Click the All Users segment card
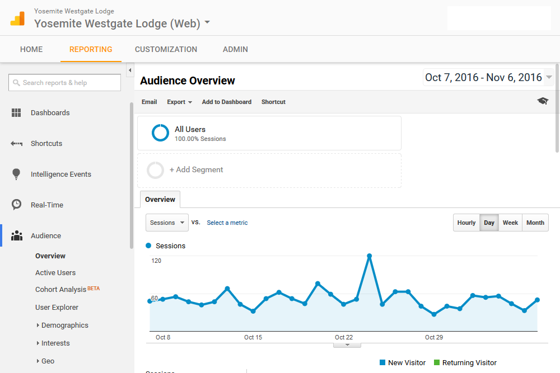This screenshot has height=373, width=560. 269,133
